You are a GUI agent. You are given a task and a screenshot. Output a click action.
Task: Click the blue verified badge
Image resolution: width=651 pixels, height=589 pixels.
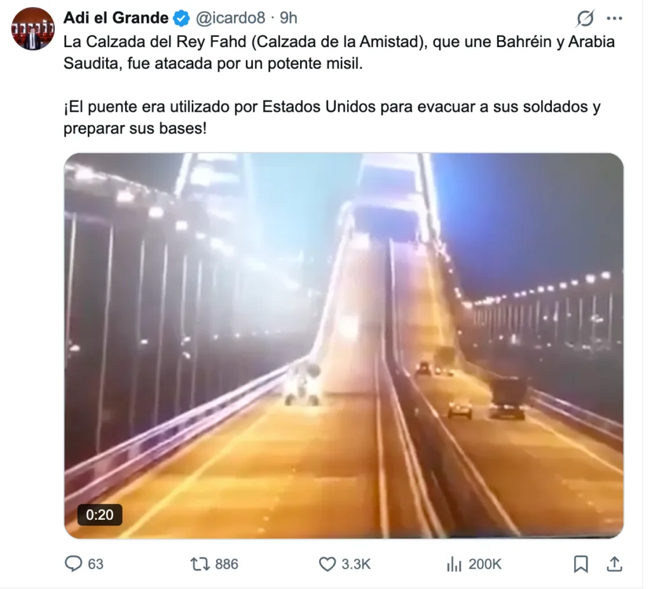coord(181,18)
